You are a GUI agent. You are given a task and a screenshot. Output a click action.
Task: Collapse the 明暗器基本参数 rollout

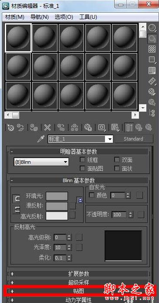(79, 151)
